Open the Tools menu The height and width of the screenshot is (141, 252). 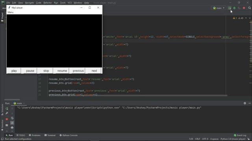tap(63, 3)
